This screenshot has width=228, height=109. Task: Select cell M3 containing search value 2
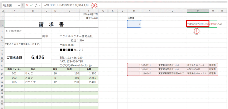134,24
